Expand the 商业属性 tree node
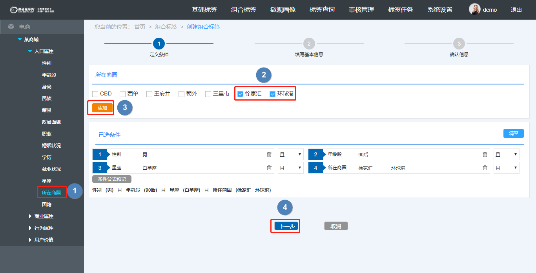 click(30, 216)
